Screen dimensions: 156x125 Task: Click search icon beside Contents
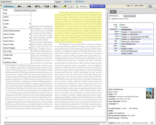[x=120, y=27]
